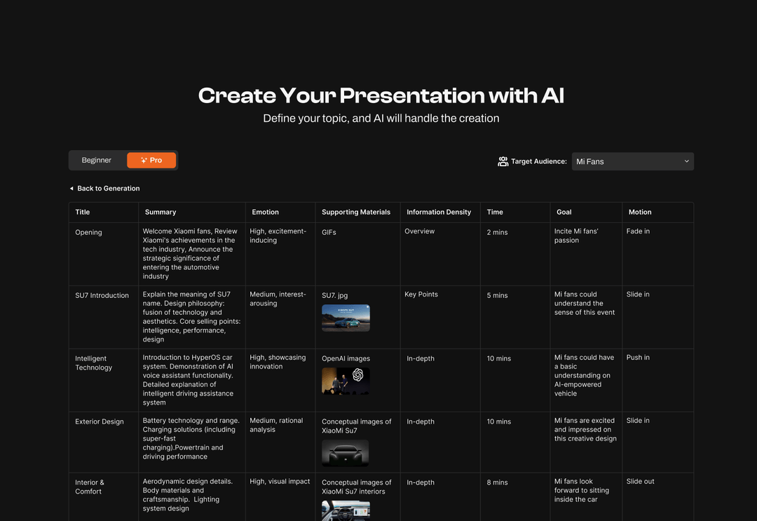
Task: Click the Motion column header
Action: point(640,212)
